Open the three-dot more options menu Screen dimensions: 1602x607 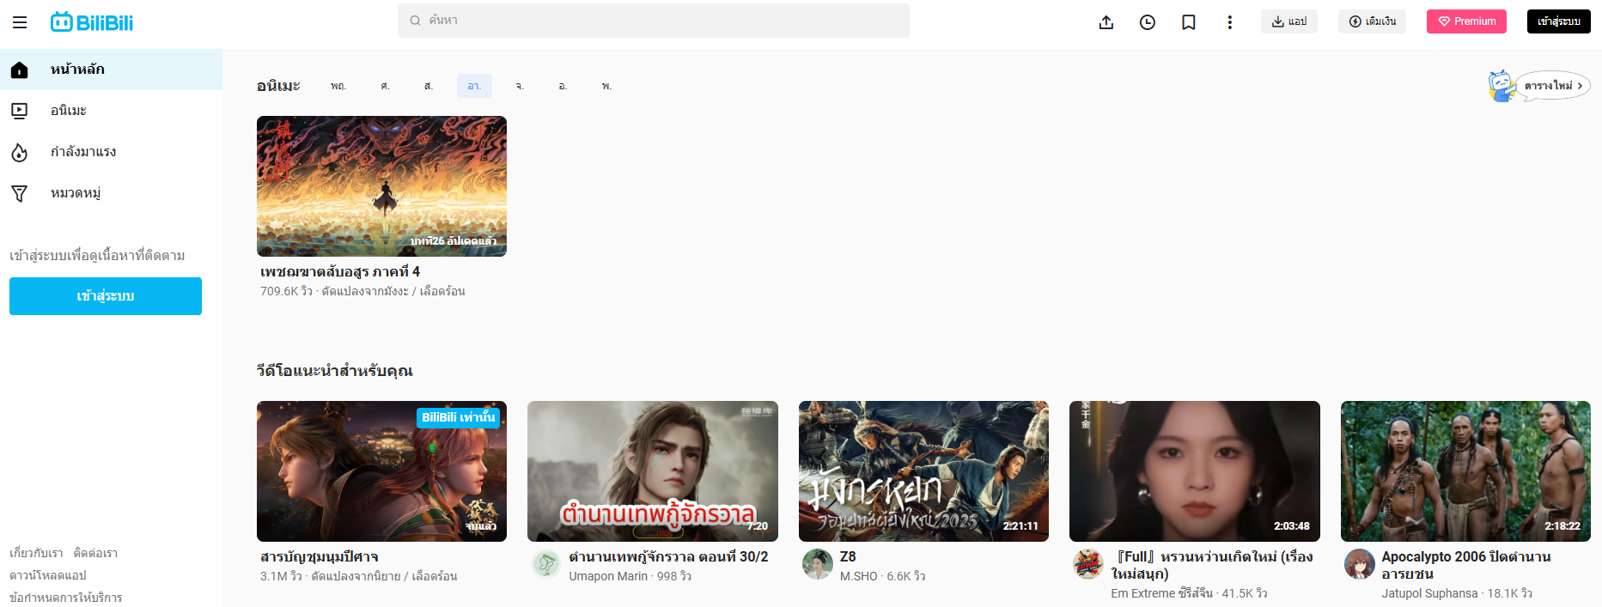pos(1230,22)
